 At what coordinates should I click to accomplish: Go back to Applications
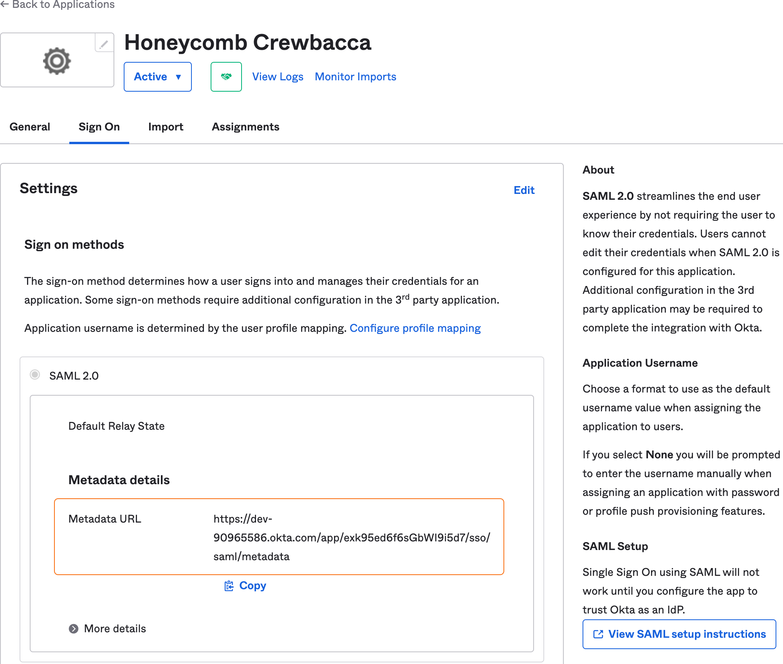point(58,5)
